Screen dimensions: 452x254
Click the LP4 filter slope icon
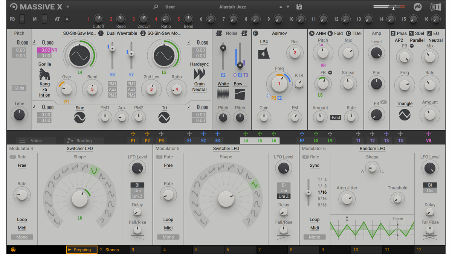[x=264, y=53]
